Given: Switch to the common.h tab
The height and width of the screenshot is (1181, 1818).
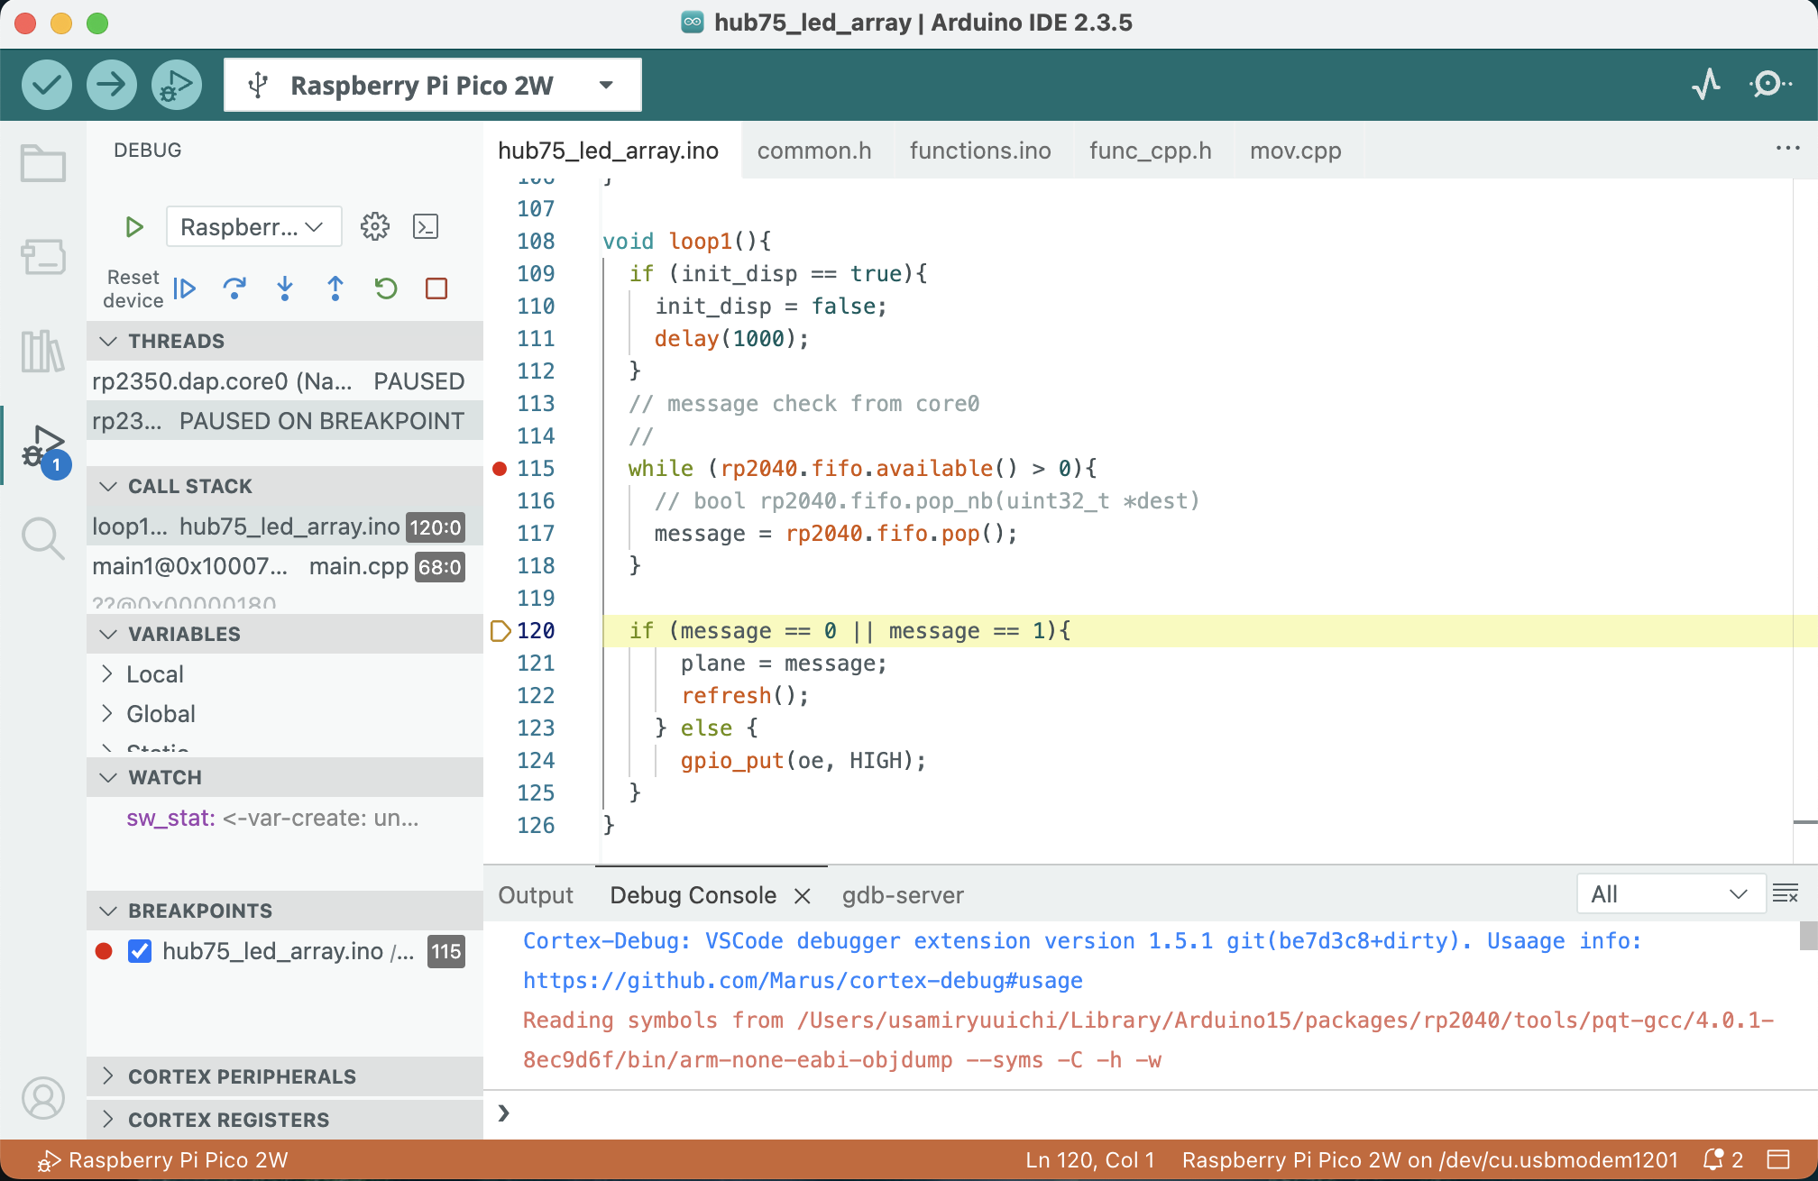Looking at the screenshot, I should [814, 151].
